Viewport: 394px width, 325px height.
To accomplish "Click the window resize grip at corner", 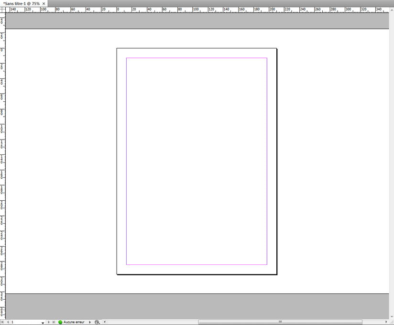I will pyautogui.click(x=392, y=322).
